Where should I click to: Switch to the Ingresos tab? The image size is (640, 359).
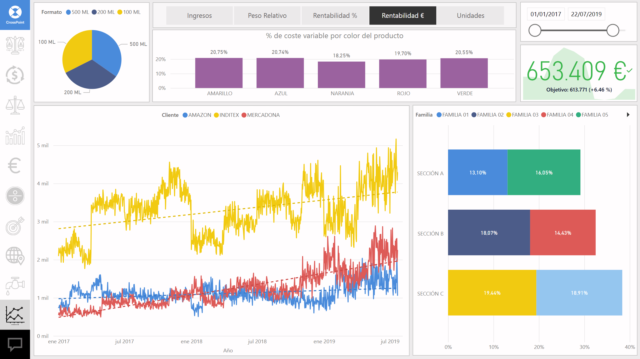[x=199, y=15]
